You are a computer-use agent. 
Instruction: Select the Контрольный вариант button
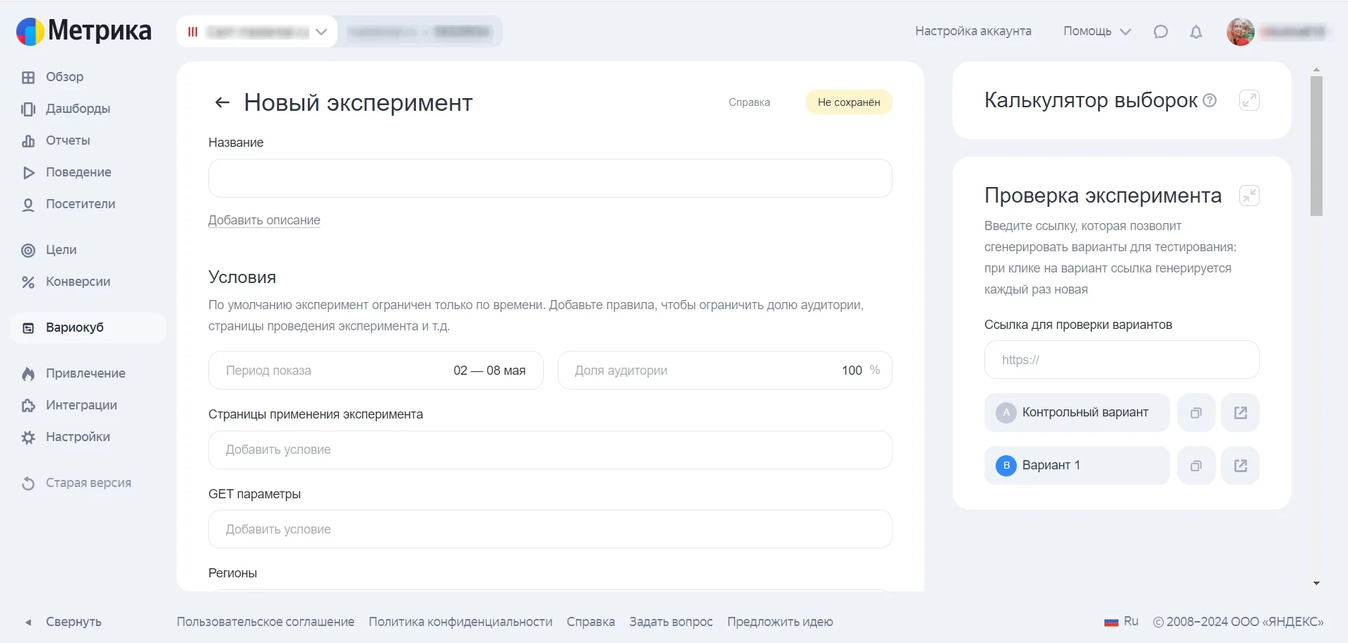pos(1076,413)
